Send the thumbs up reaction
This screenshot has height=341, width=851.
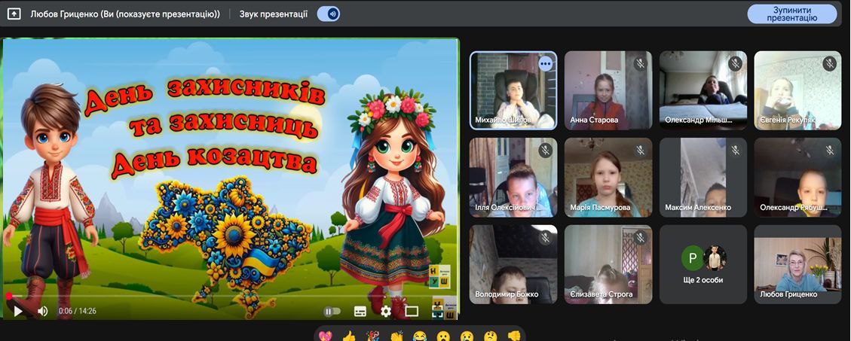coord(349,336)
